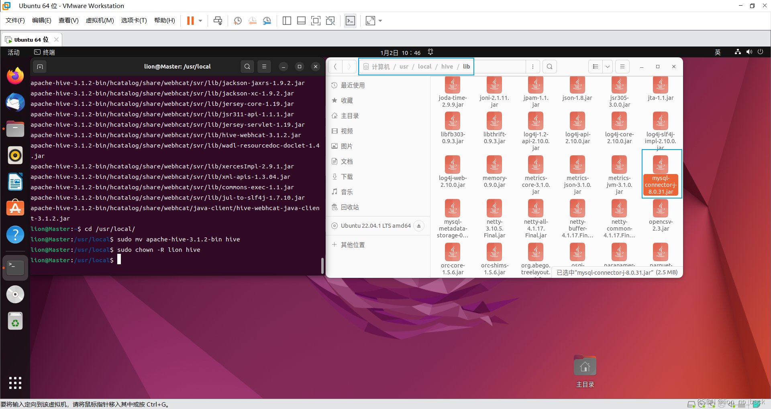
Task: Click the volume speaker icon in top bar
Action: point(749,52)
